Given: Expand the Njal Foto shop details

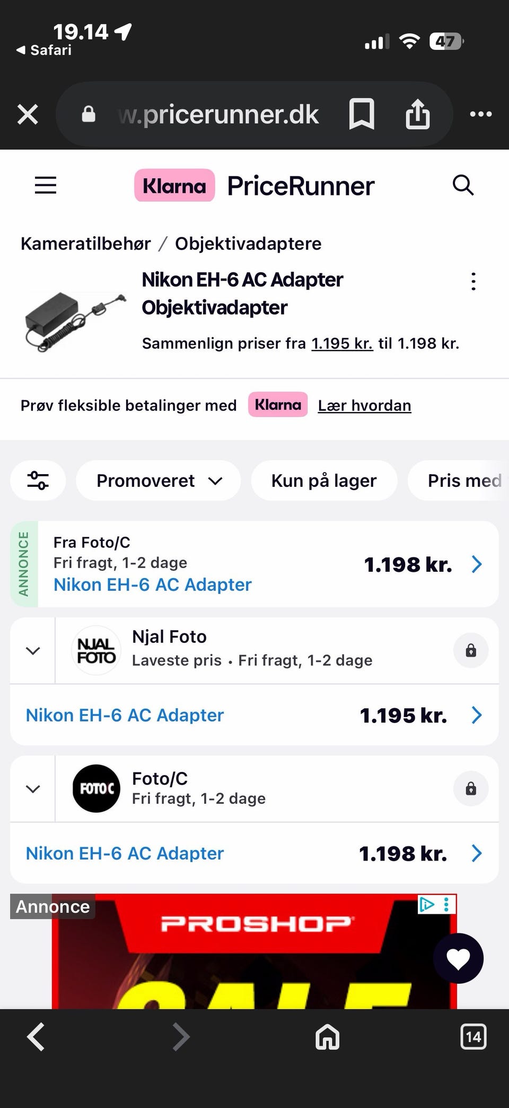Looking at the screenshot, I should 33,651.
